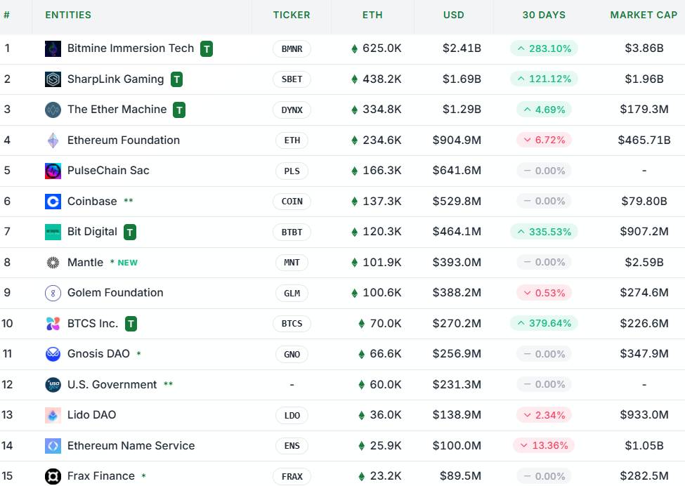
Task: Click the green T badge beside SharpLink Gaming
Action: click(x=176, y=79)
